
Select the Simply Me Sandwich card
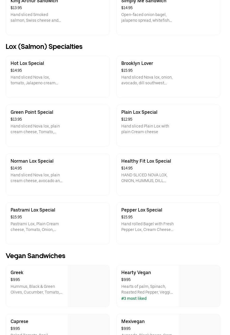point(168,14)
